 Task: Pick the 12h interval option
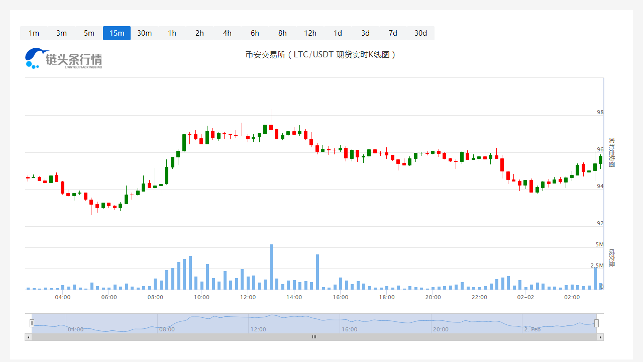[310, 33]
